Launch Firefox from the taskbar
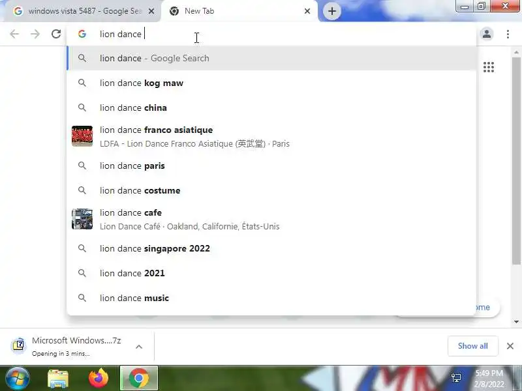Screen dimensions: 522x391 click(99, 379)
